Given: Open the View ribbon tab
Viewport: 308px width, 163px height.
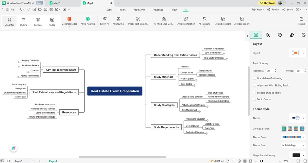Looking at the screenshot, I should pos(174,10).
